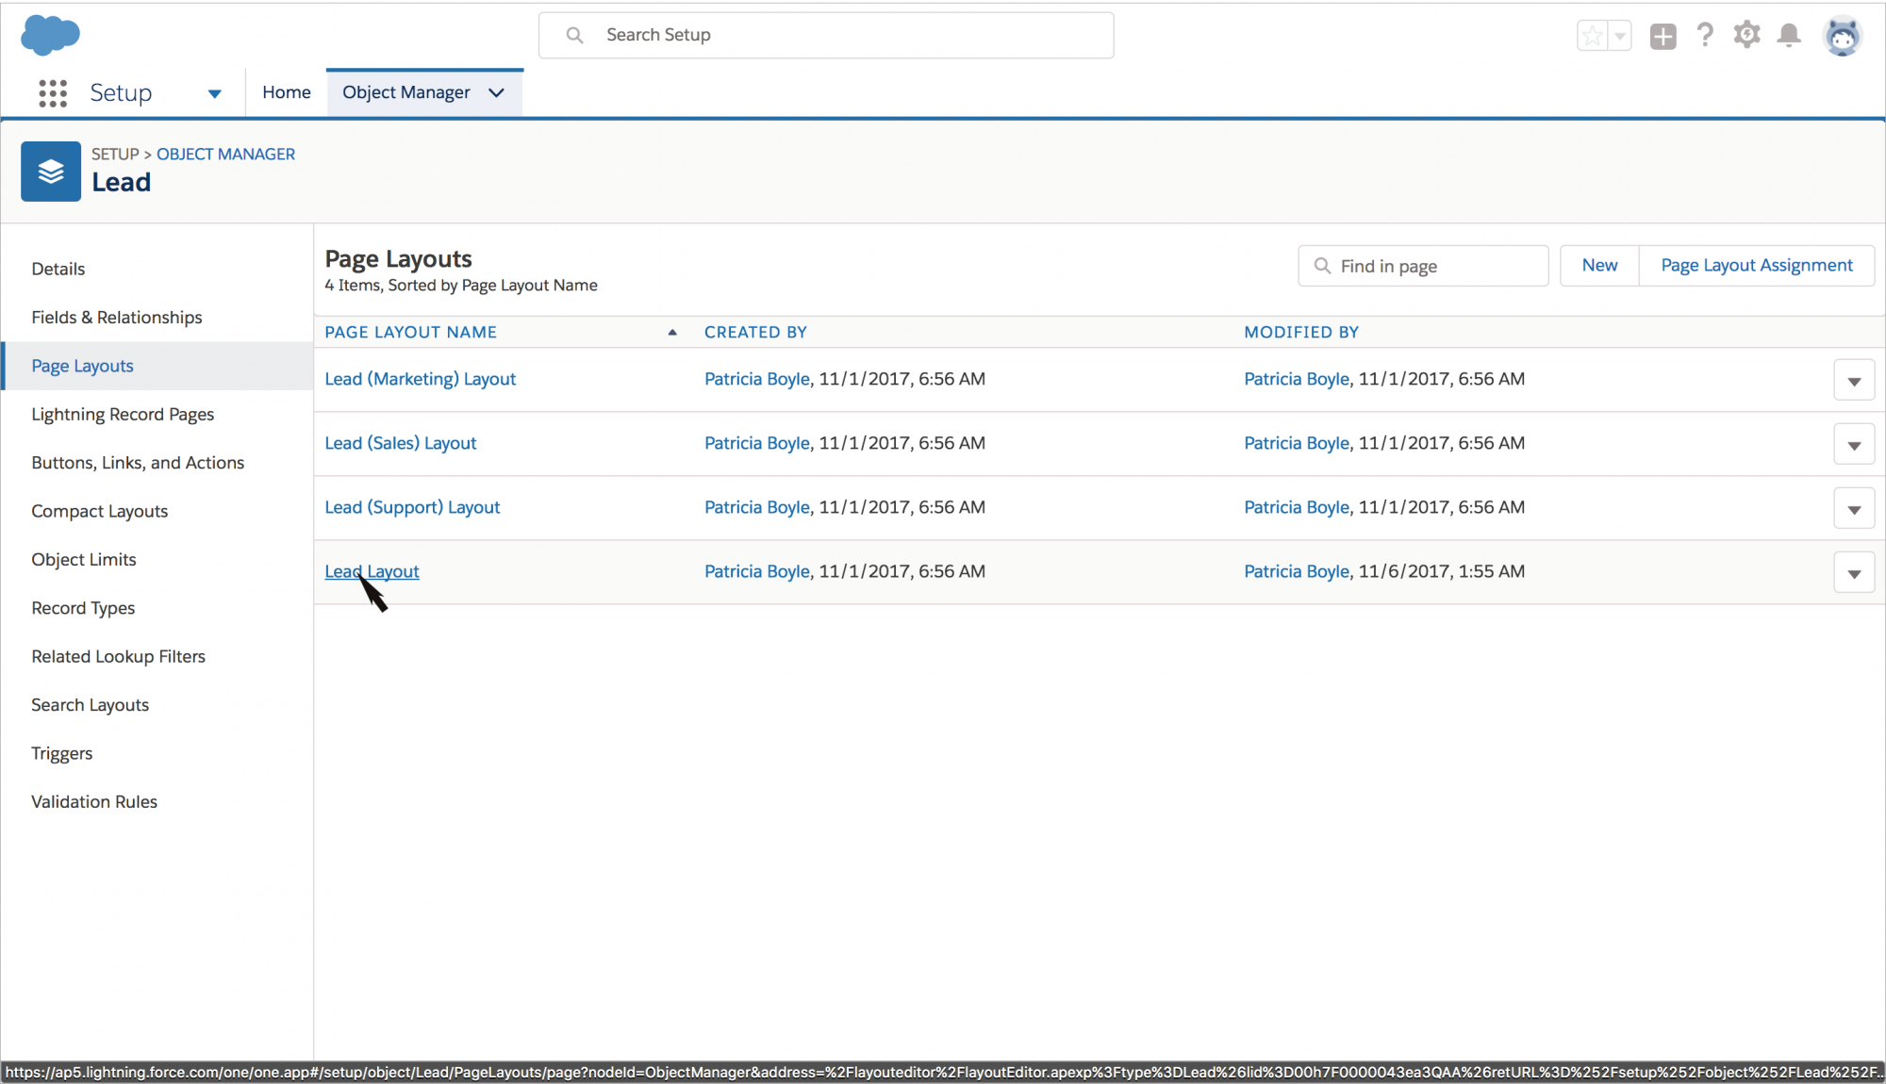Image resolution: width=1886 pixels, height=1084 pixels.
Task: Click the New page layout button
Action: [1598, 266]
